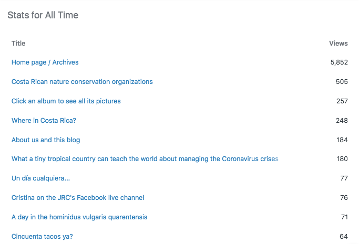Open the Un día cualquiera... post
This screenshot has width=359, height=244.
pyautogui.click(x=40, y=178)
